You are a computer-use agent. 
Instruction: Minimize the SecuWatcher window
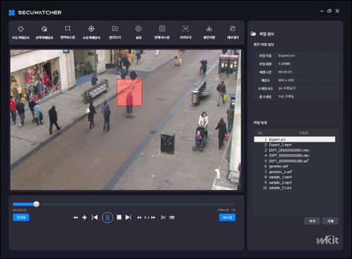[x=322, y=11]
